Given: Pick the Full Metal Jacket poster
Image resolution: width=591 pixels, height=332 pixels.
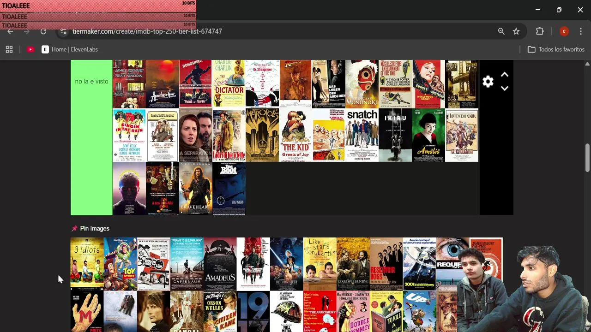Looking at the screenshot, I should pos(286,311).
